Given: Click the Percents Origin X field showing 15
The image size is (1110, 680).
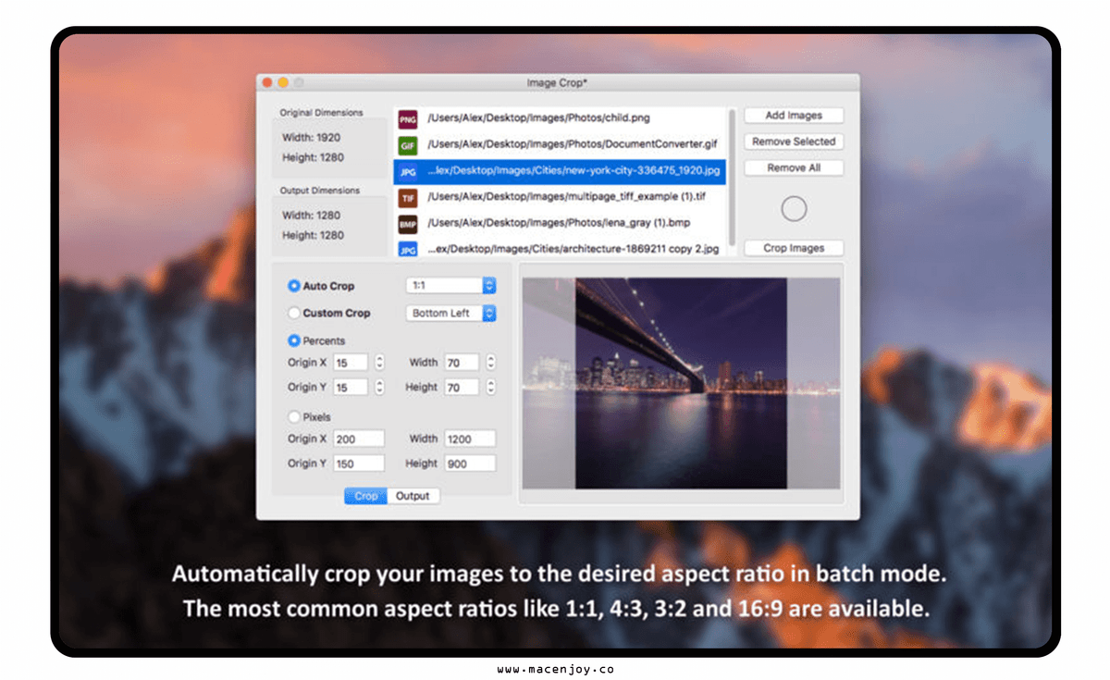Looking at the screenshot, I should coord(351,363).
